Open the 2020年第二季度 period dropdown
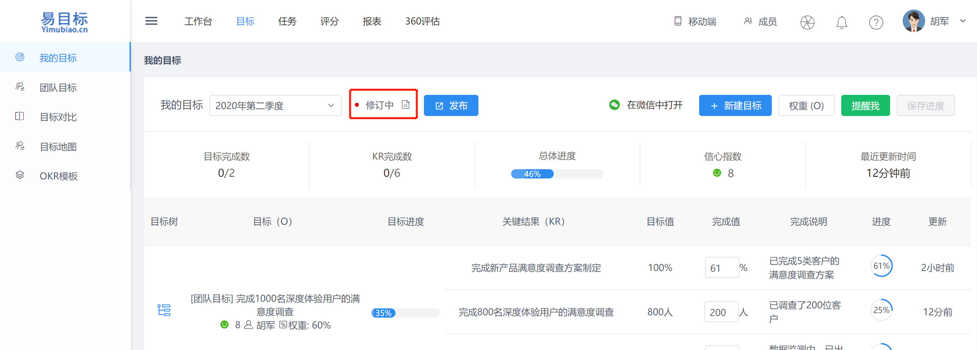This screenshot has width=977, height=350. click(x=275, y=105)
